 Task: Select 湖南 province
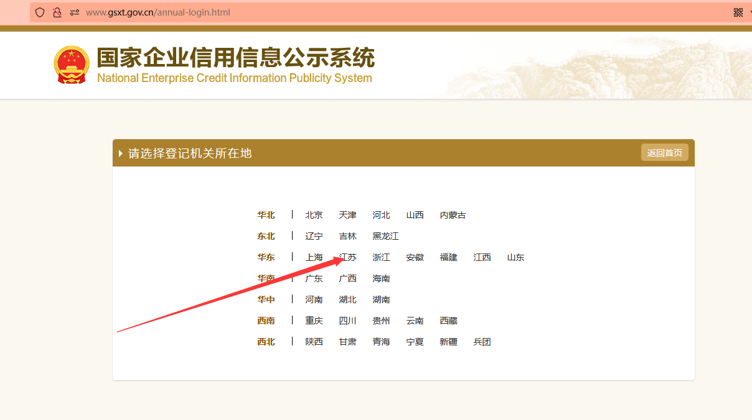coord(382,299)
